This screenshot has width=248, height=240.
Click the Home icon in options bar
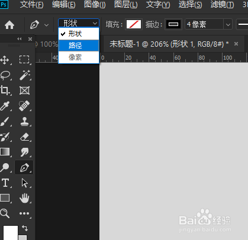(x=9, y=25)
